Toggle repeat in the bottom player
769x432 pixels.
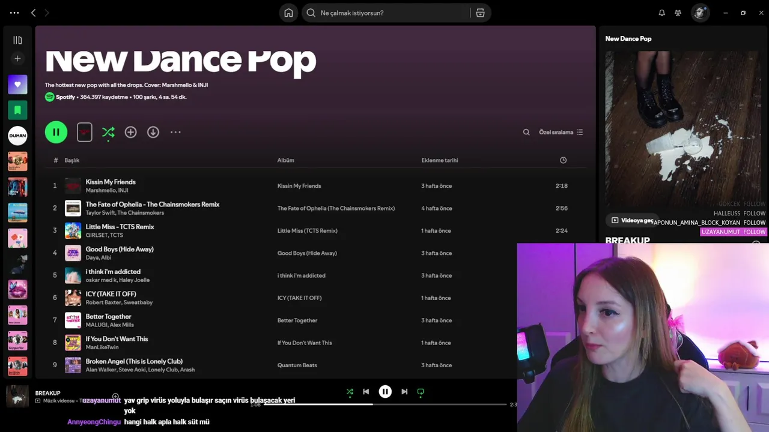tap(421, 392)
